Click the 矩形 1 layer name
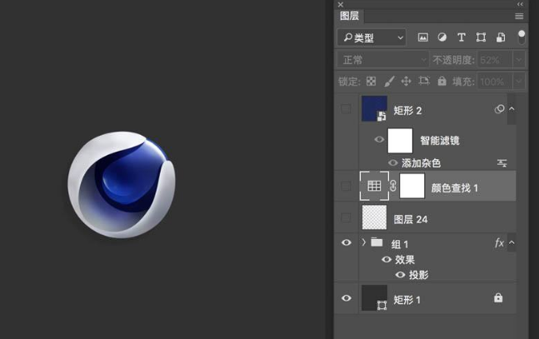539x339 pixels. pos(407,300)
